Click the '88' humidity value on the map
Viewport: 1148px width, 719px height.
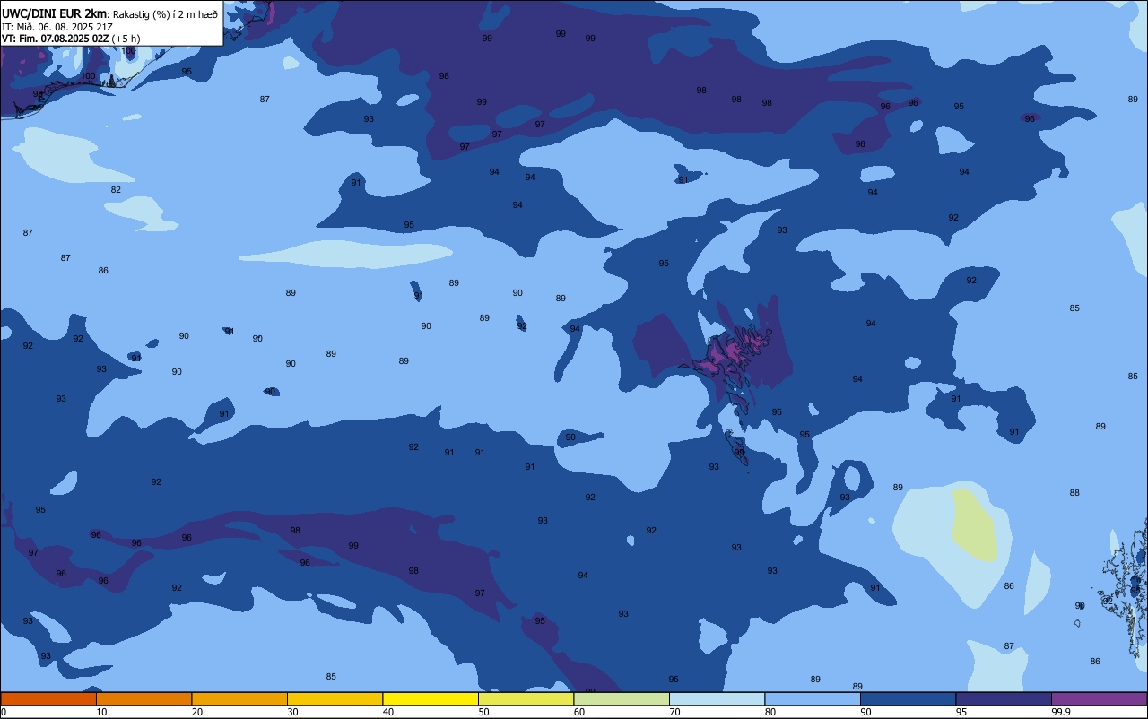coord(1074,493)
